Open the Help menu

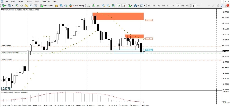pos(55,2)
